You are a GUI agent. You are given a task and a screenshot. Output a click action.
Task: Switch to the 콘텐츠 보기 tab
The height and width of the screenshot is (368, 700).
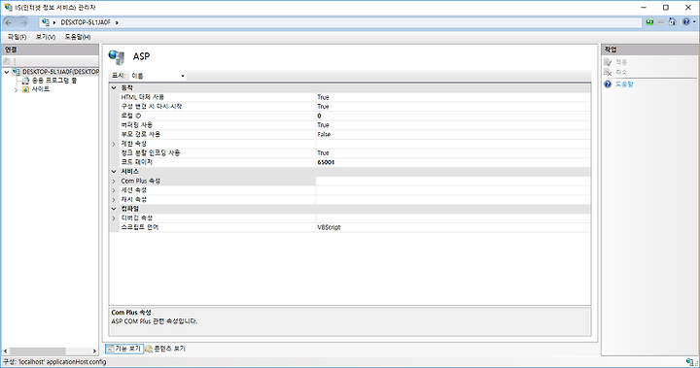coord(165,349)
